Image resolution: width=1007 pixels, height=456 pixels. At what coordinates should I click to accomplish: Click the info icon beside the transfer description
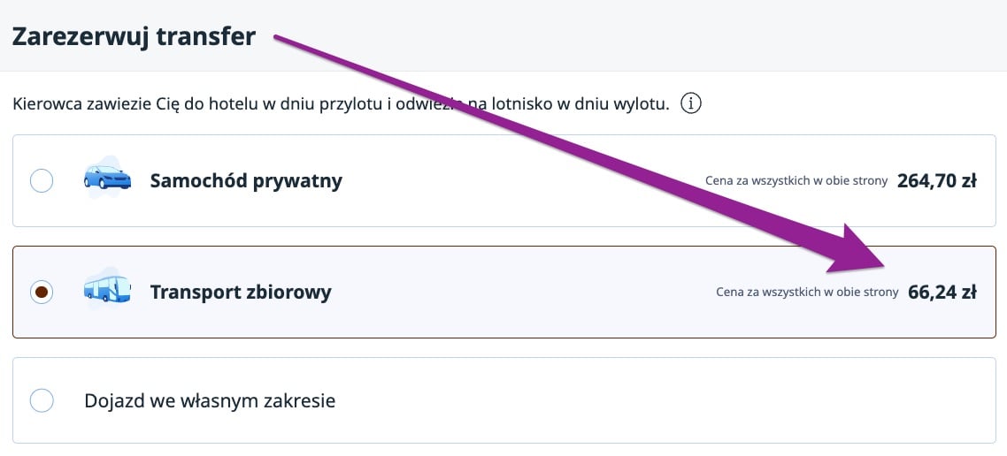coord(691,104)
